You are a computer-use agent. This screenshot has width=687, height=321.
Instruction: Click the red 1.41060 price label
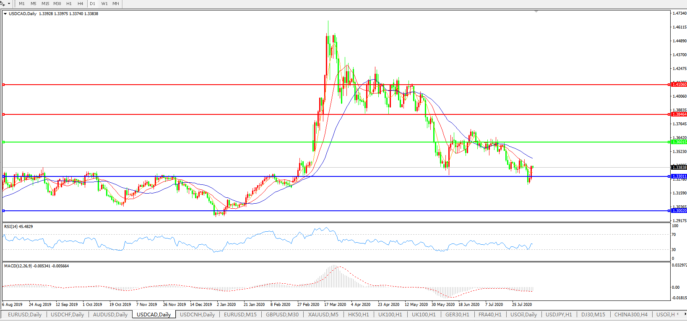point(679,85)
